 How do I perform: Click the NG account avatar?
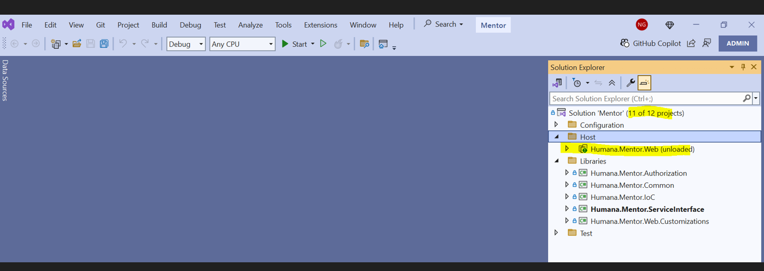pos(642,24)
